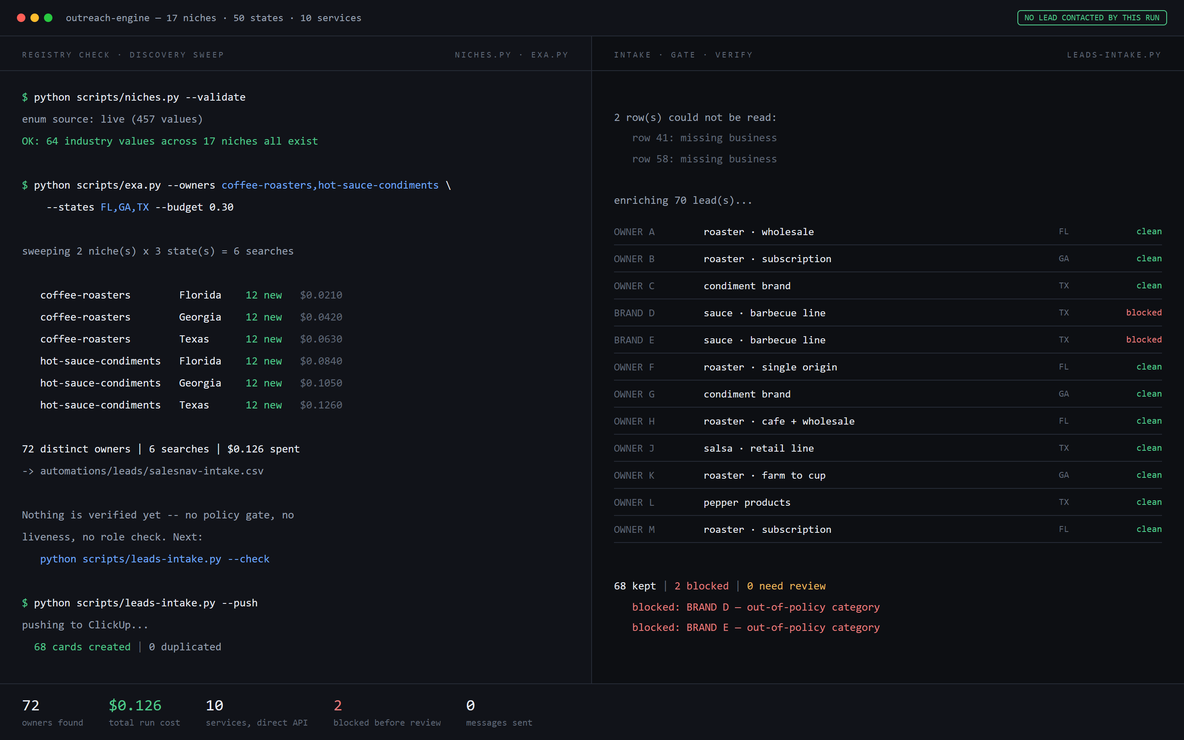Screen dimensions: 1184x740
Task: Click 'row 58: missing business' line
Action: click(704, 159)
